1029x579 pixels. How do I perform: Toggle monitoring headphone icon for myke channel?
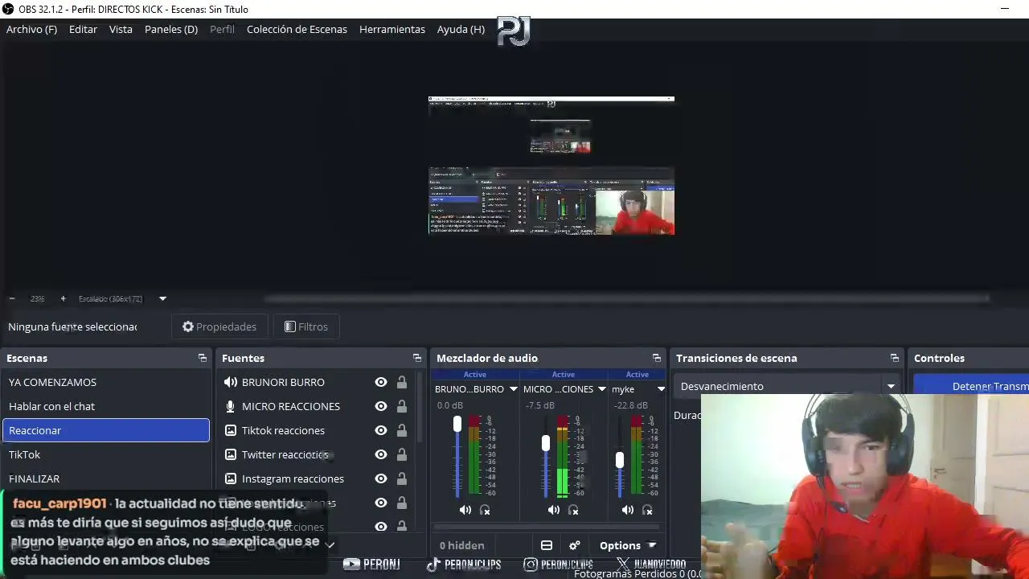tap(647, 510)
